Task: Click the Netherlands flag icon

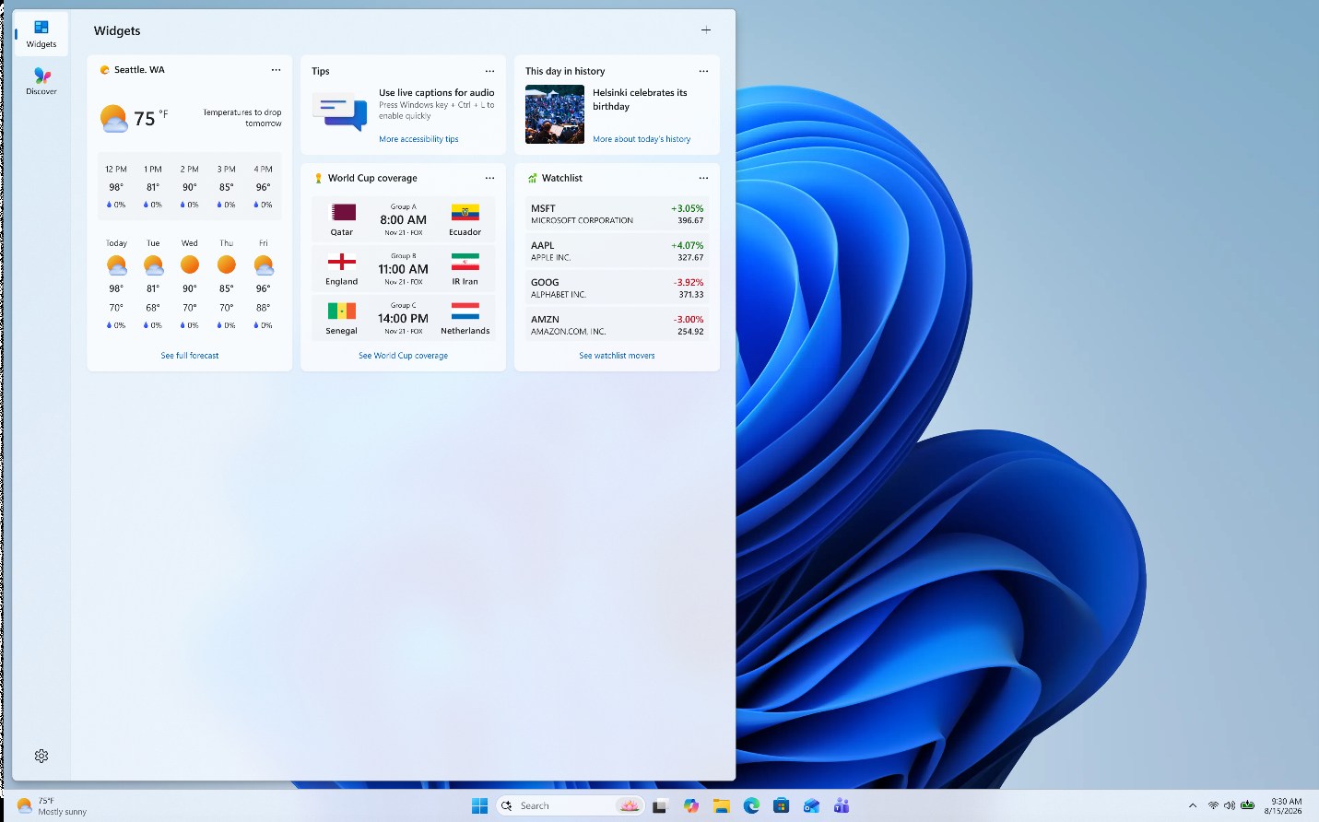Action: 465,311
